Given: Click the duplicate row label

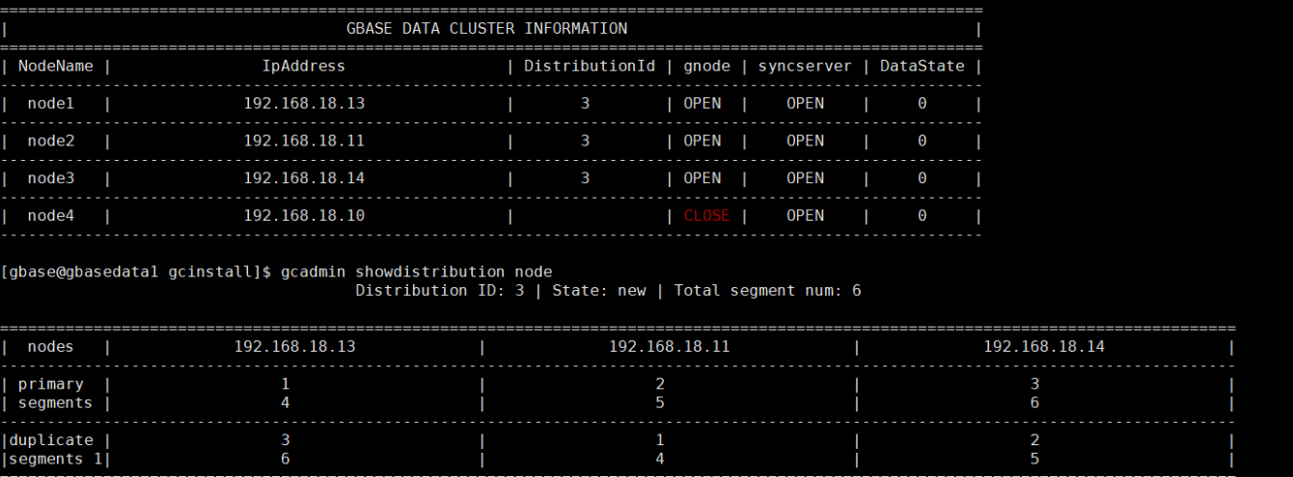Looking at the screenshot, I should click(x=51, y=440).
